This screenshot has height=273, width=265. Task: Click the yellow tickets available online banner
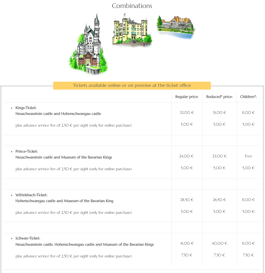coord(132,85)
